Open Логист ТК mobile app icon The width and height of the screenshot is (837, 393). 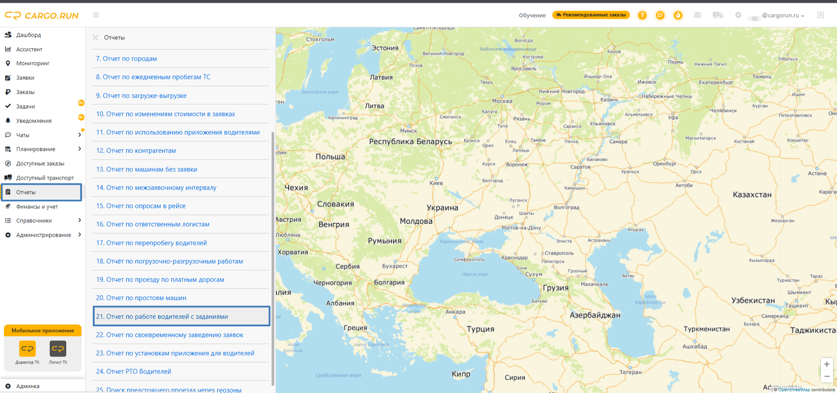(58, 349)
